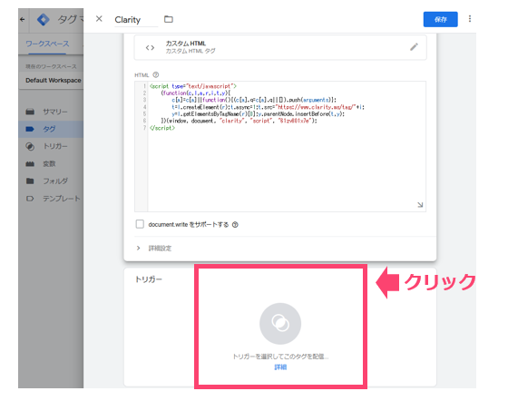Click the pencil icon to edit tag type
Viewport: 508px width, 401px height.
click(x=414, y=47)
